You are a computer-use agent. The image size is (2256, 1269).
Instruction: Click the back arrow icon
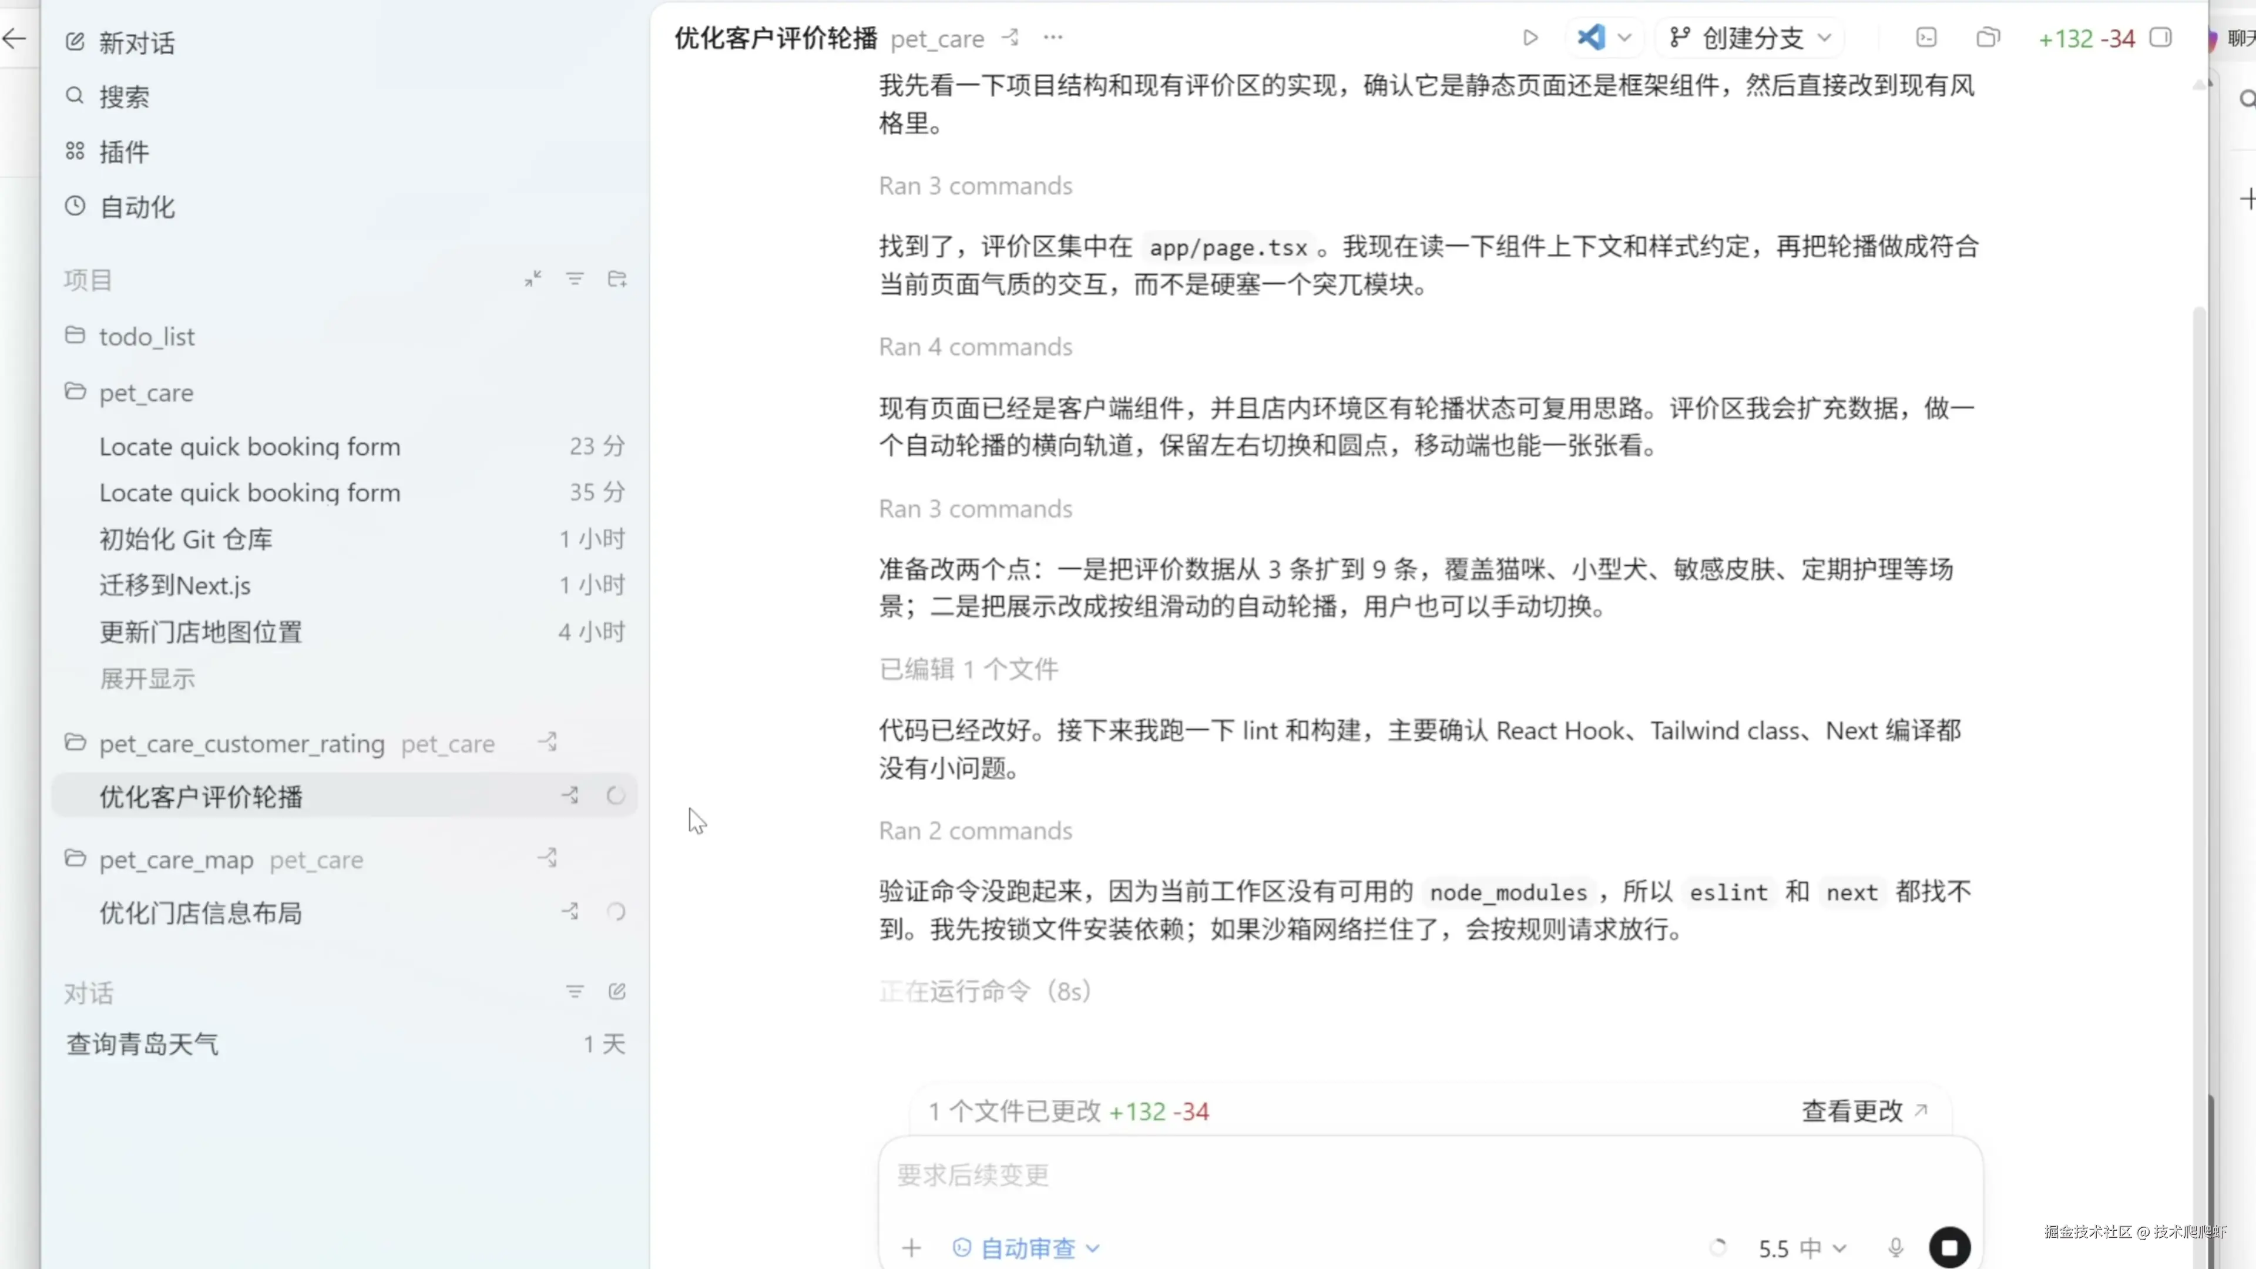click(14, 39)
